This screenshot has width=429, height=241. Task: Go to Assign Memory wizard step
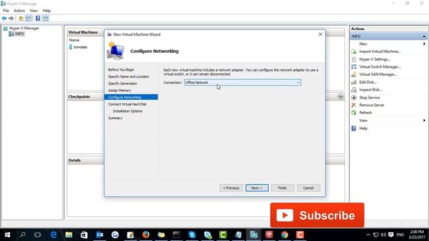coord(119,90)
